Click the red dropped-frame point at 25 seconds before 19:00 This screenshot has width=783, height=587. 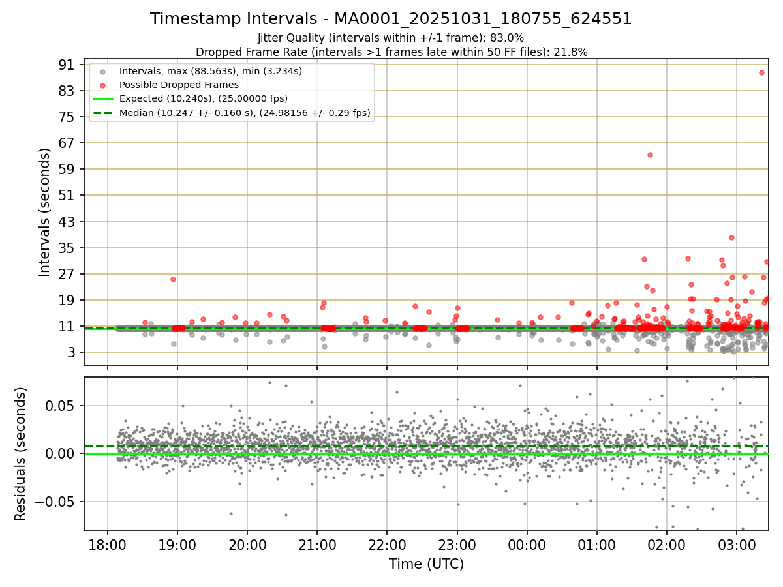(173, 279)
